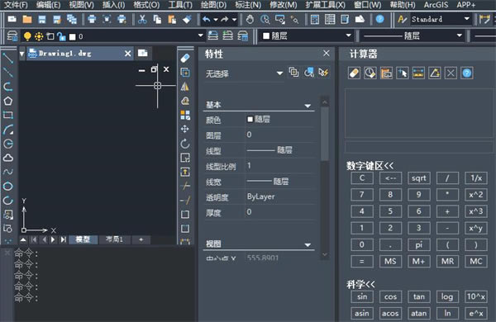Image resolution: width=496 pixels, height=322 pixels.
Task: Toggle layer lock padlock icon
Action: pos(61,36)
